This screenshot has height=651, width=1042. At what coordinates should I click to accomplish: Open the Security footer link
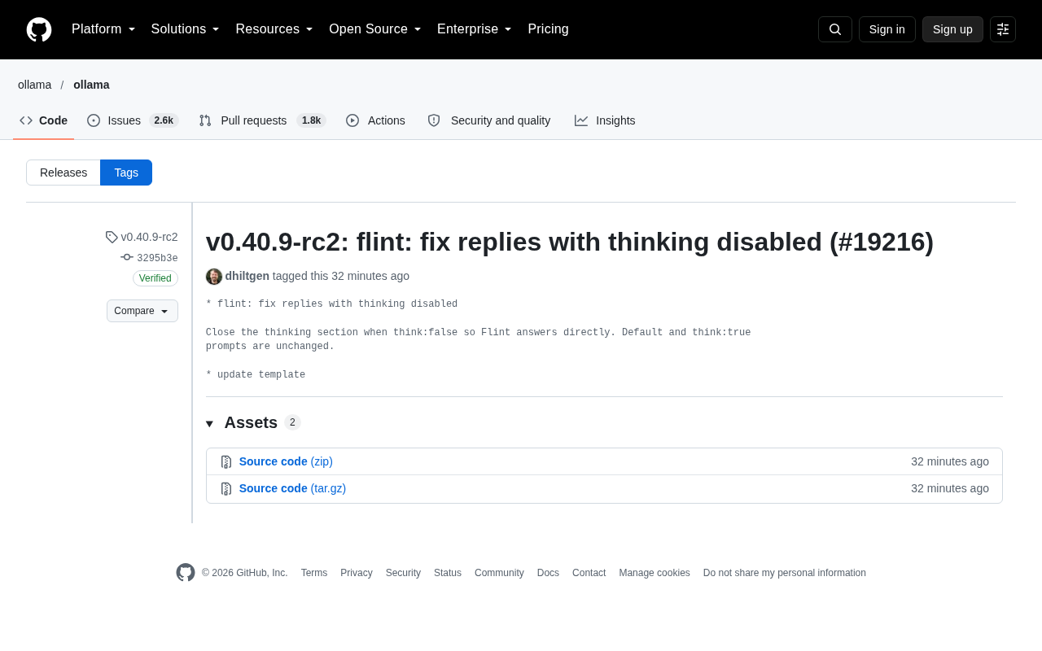(x=403, y=573)
